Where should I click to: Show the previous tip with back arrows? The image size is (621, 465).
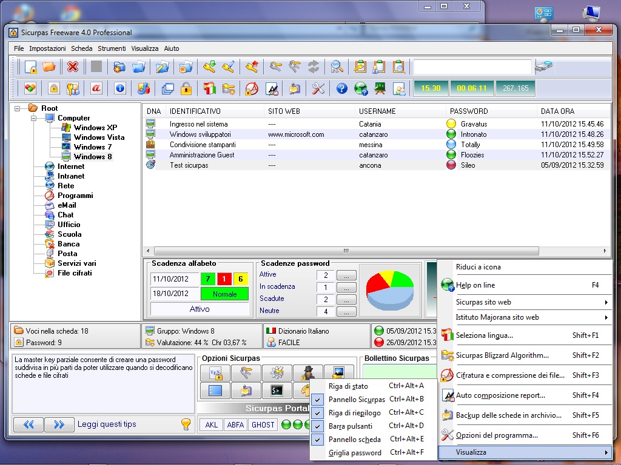29,424
